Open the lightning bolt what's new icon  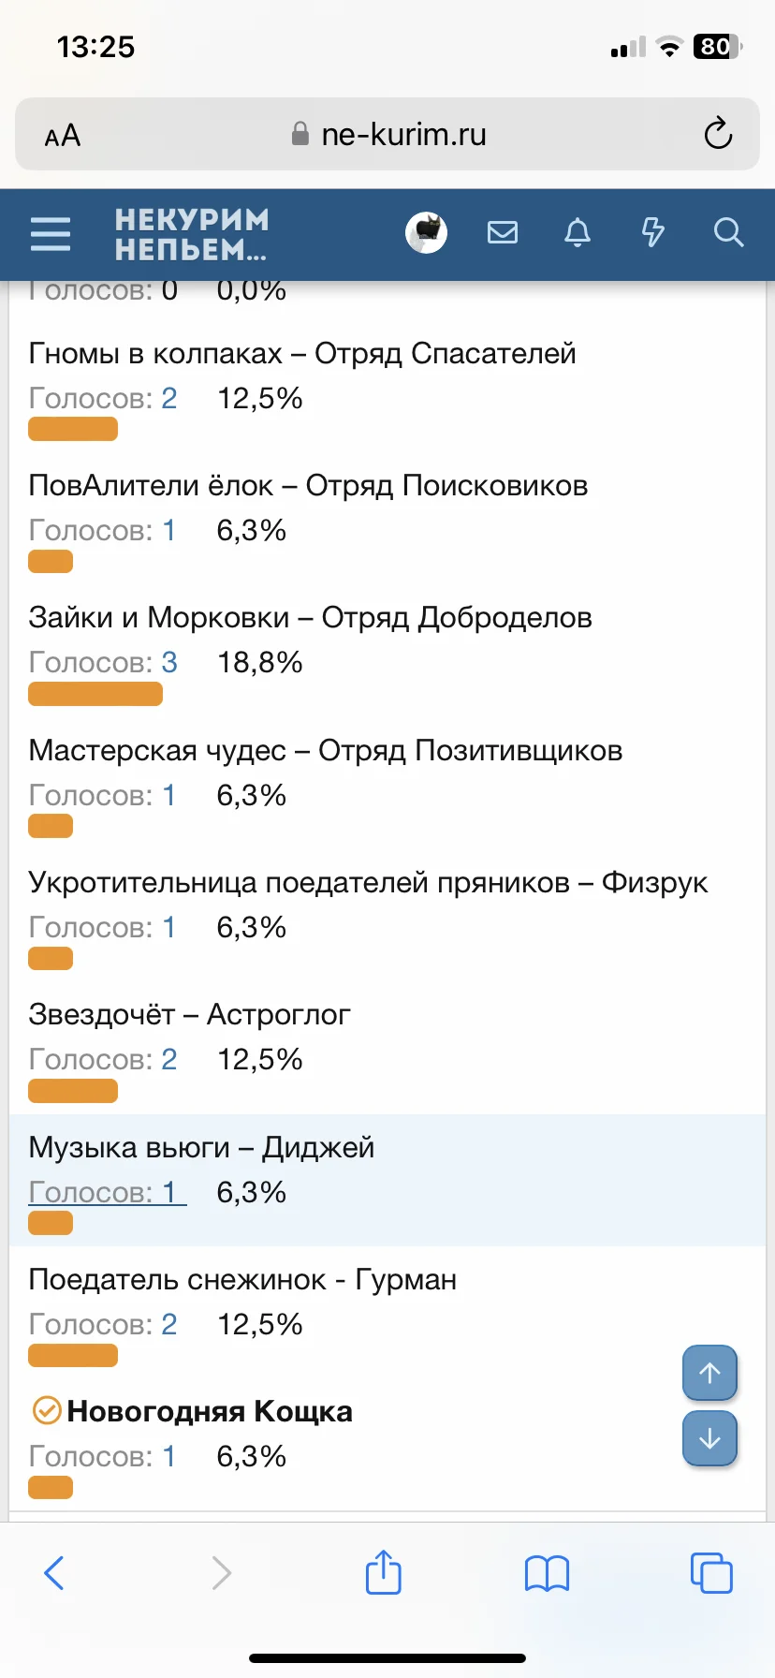652,232
